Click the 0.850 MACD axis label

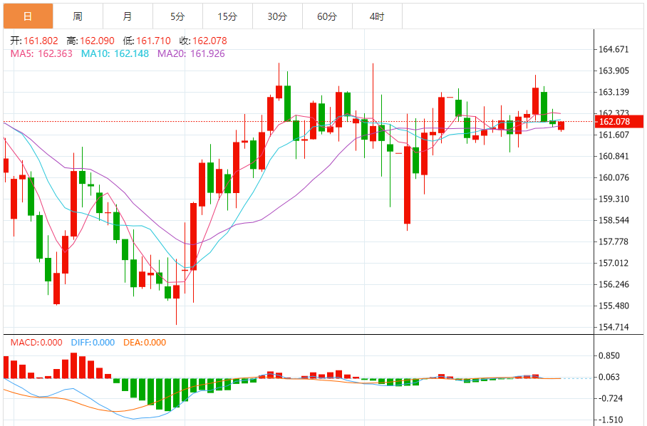pos(609,356)
